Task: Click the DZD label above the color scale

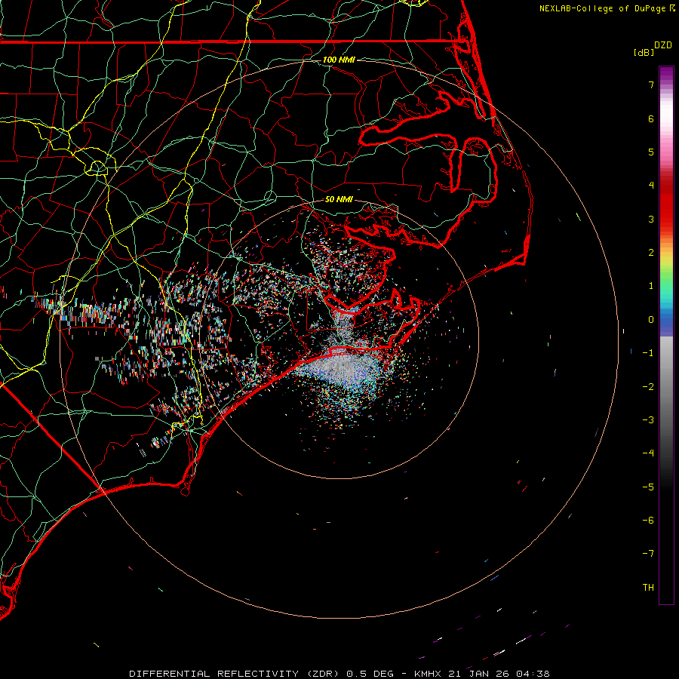Action: coord(662,45)
